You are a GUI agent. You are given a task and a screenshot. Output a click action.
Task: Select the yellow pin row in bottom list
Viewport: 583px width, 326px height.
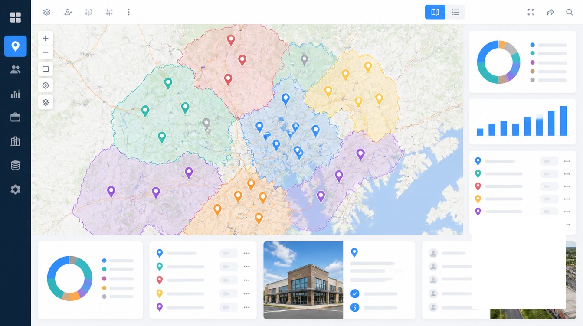point(203,293)
